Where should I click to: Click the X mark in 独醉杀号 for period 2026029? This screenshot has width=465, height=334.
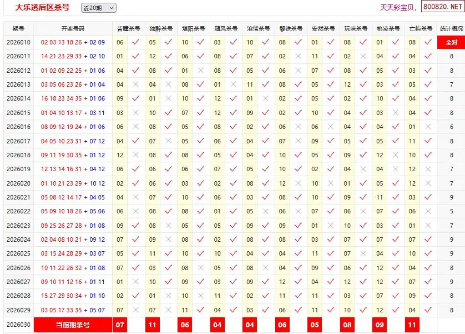tap(168, 310)
